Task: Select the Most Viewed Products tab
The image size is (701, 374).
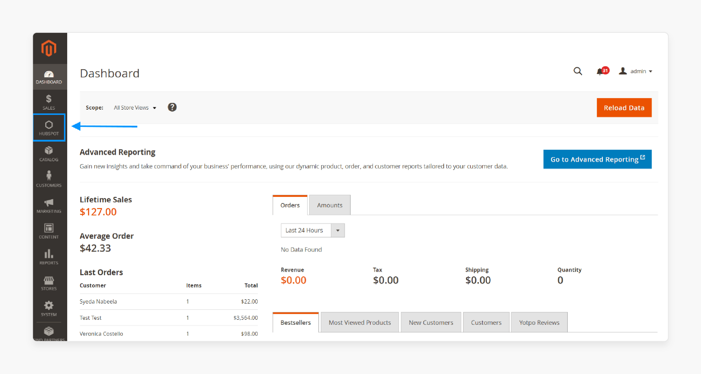Action: coord(360,322)
